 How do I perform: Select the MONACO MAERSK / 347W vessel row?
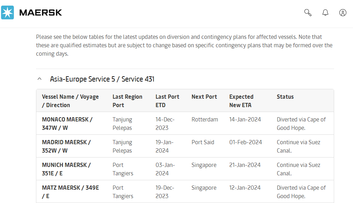pos(67,124)
